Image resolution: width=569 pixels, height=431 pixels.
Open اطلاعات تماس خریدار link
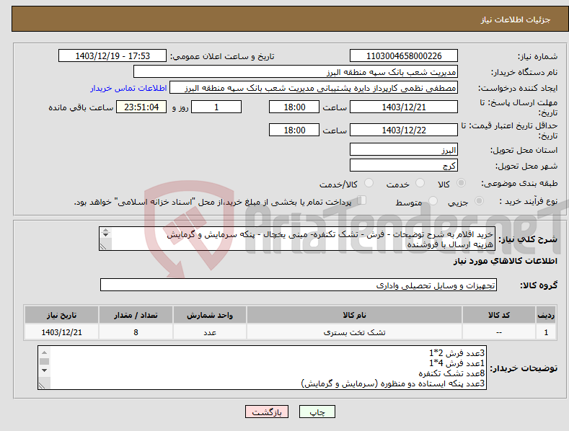[128, 88]
